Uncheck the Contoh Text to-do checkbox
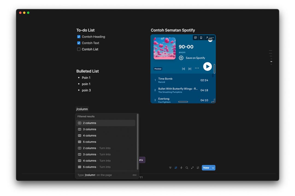 click(79, 43)
